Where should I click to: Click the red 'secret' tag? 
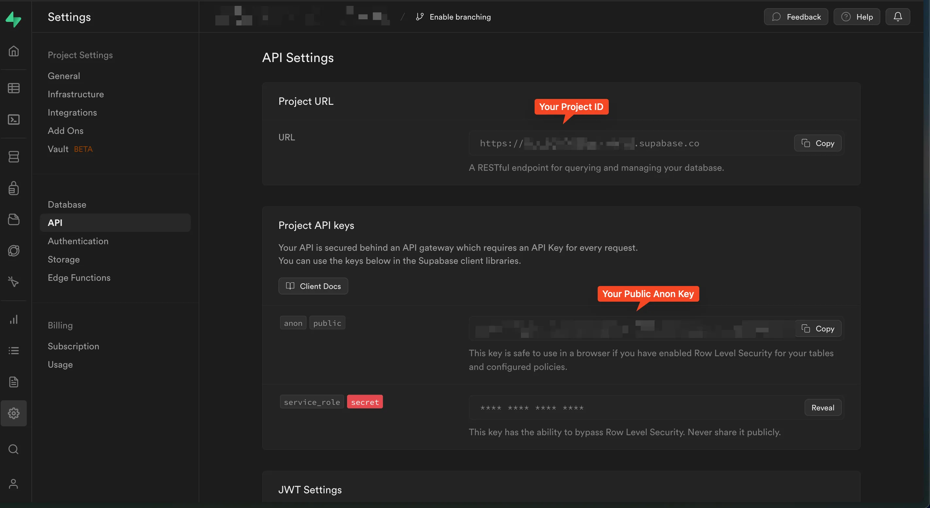click(x=365, y=402)
